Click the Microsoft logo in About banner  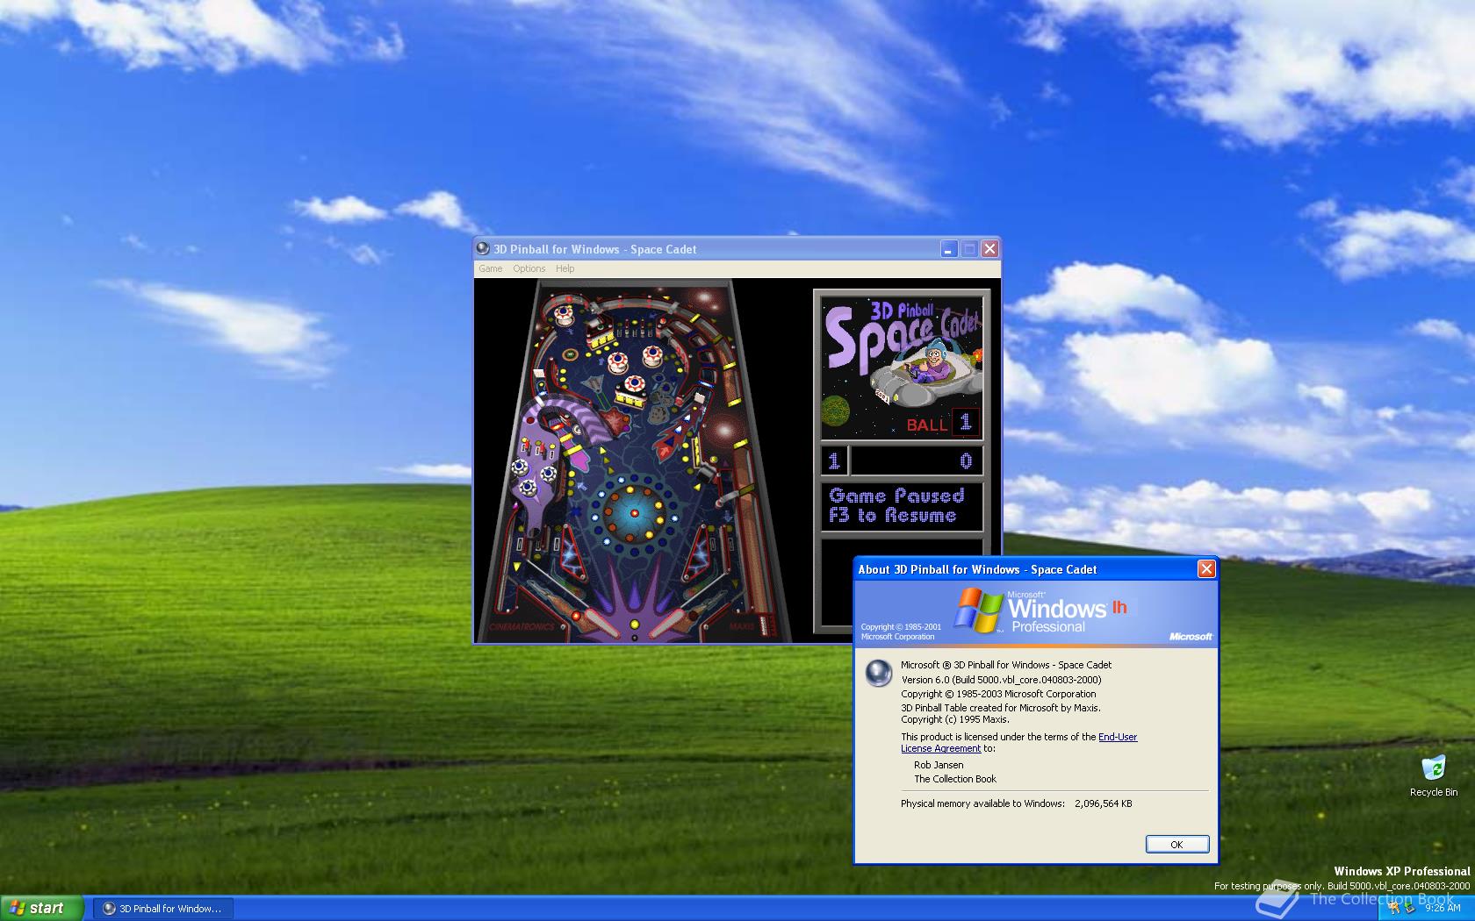click(1191, 637)
